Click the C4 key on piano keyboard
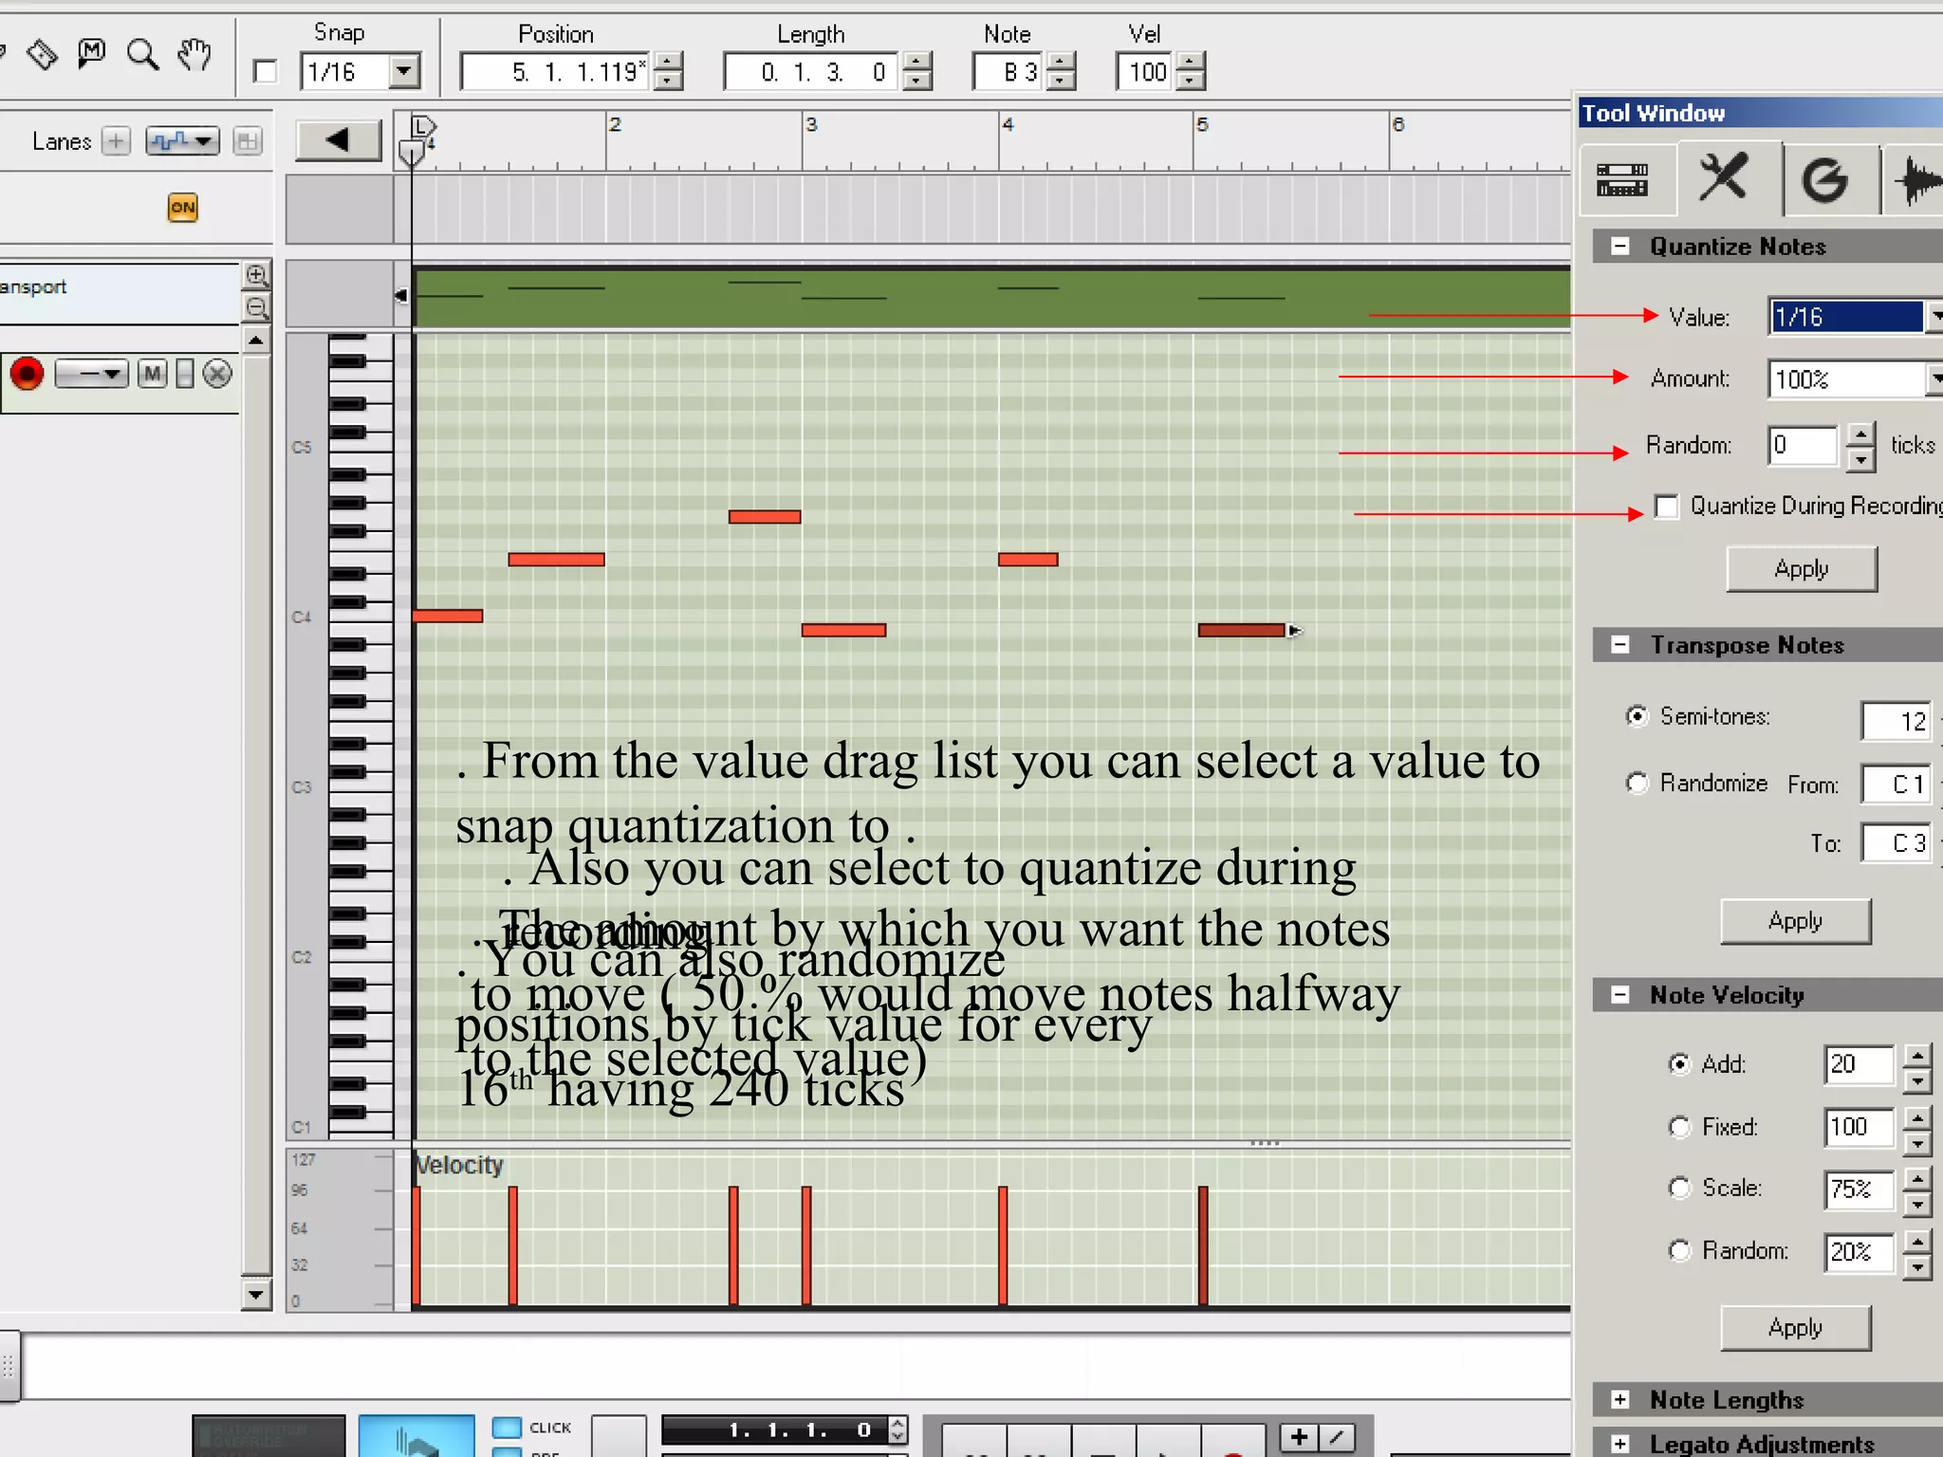1943x1457 pixels. tap(361, 616)
